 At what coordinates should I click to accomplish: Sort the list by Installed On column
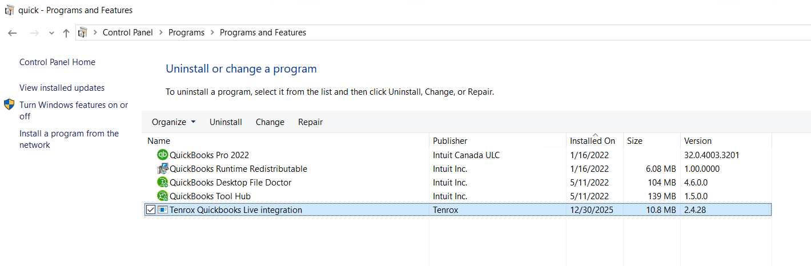pyautogui.click(x=592, y=141)
